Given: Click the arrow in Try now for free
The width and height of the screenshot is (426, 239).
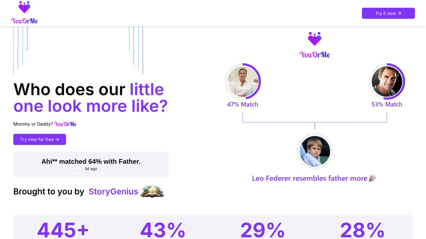Looking at the screenshot, I should (x=57, y=139).
